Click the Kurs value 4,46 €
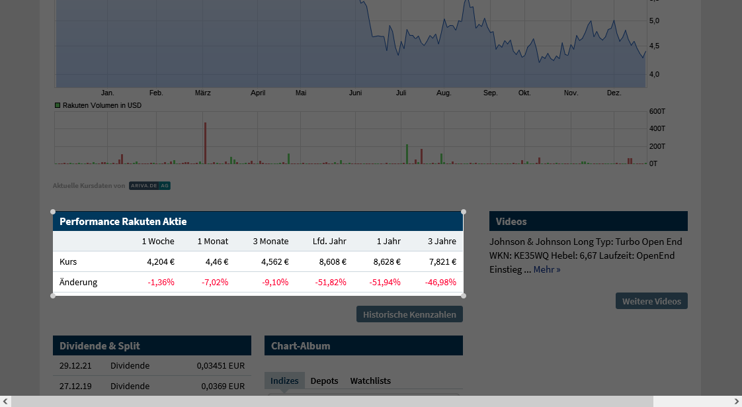The height and width of the screenshot is (407, 742). point(217,261)
